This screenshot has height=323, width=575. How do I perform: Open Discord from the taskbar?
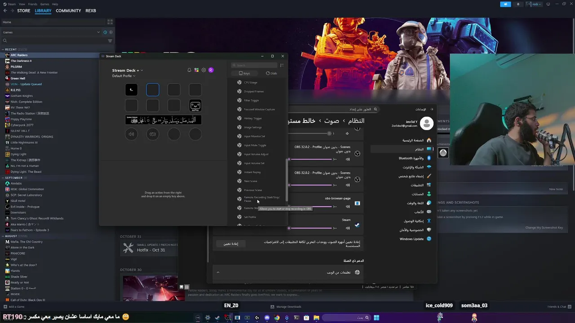[267, 318]
